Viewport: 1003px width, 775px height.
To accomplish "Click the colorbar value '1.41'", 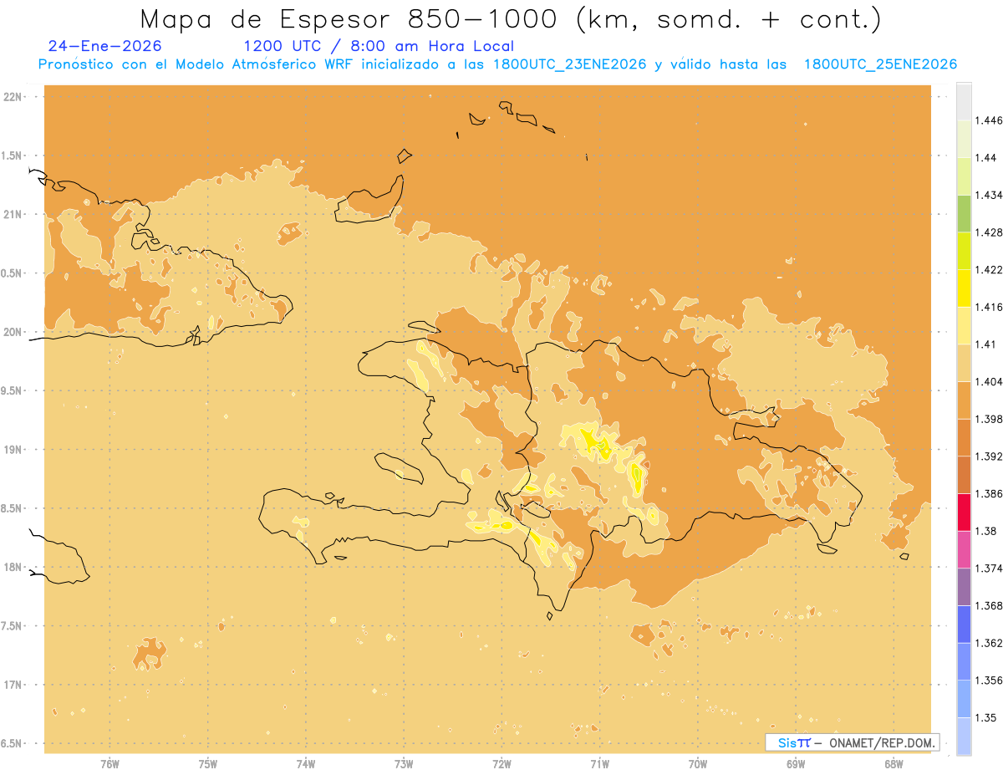I will tap(986, 344).
